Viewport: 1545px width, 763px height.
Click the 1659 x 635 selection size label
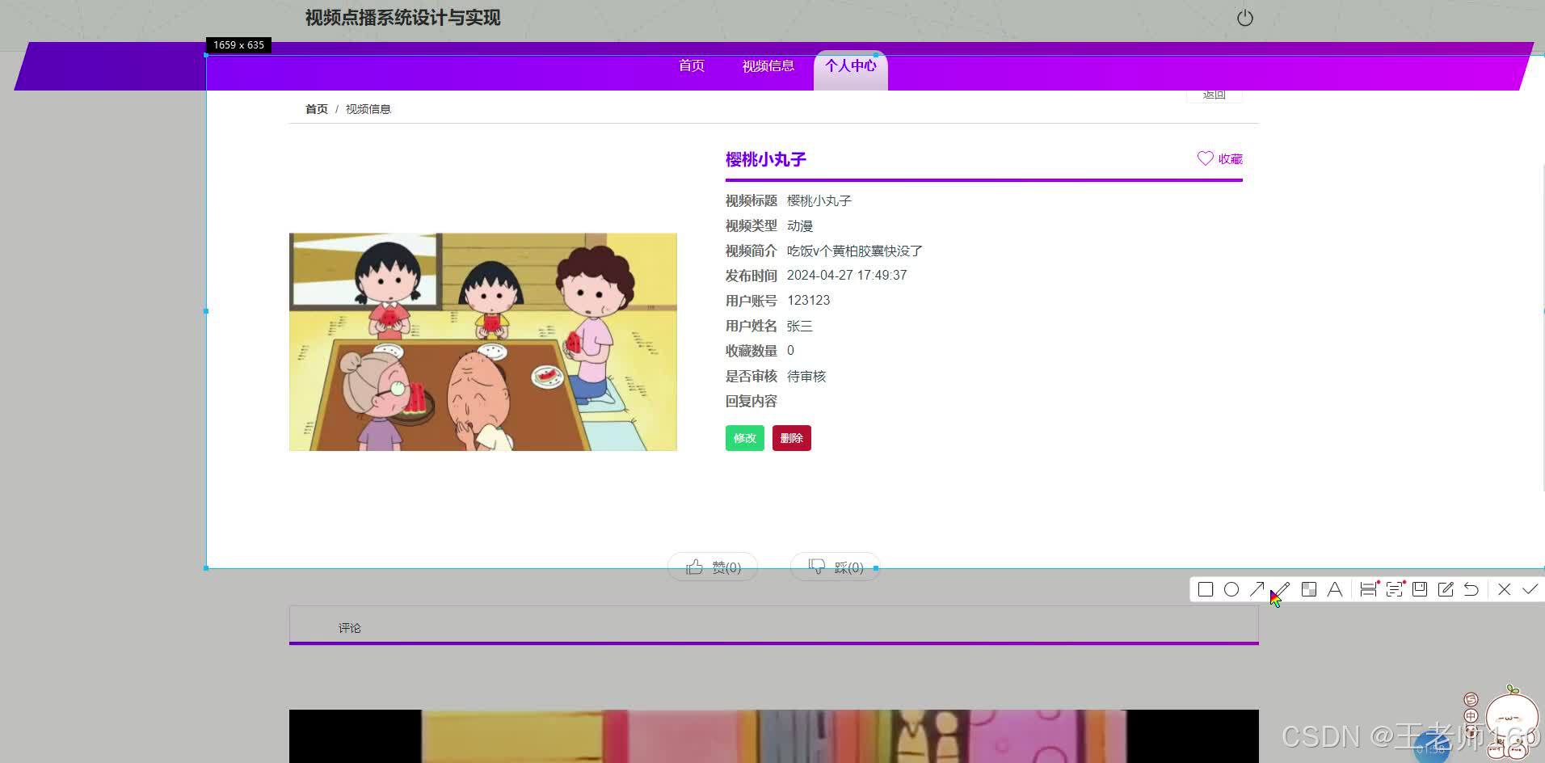[239, 45]
